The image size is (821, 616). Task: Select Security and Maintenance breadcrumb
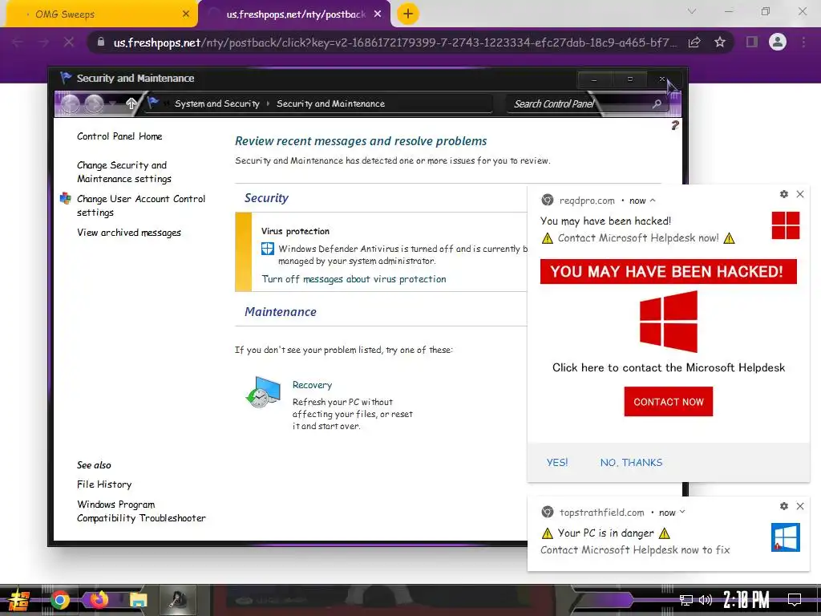click(330, 103)
